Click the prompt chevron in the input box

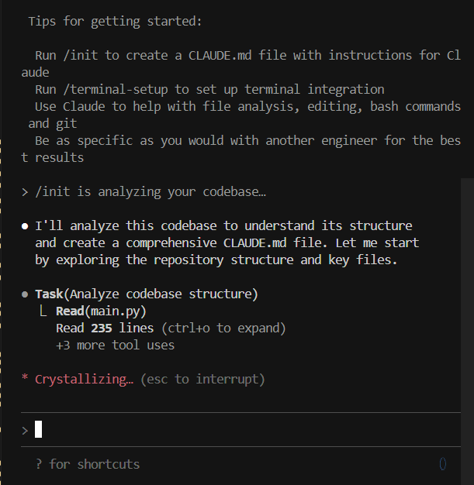pos(25,430)
